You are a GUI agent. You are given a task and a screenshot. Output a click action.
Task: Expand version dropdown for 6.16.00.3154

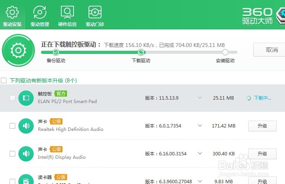[200, 153]
